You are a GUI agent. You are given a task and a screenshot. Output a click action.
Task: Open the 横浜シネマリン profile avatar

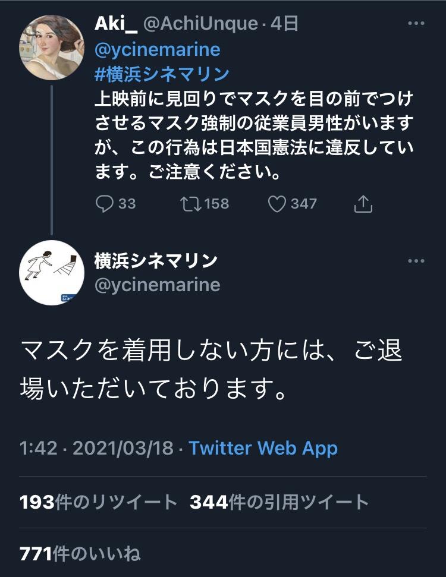(52, 273)
